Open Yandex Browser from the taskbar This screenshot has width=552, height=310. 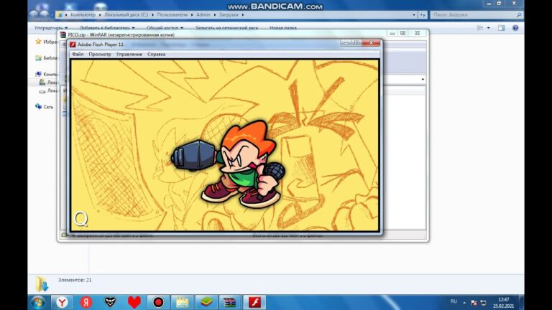coord(63,302)
